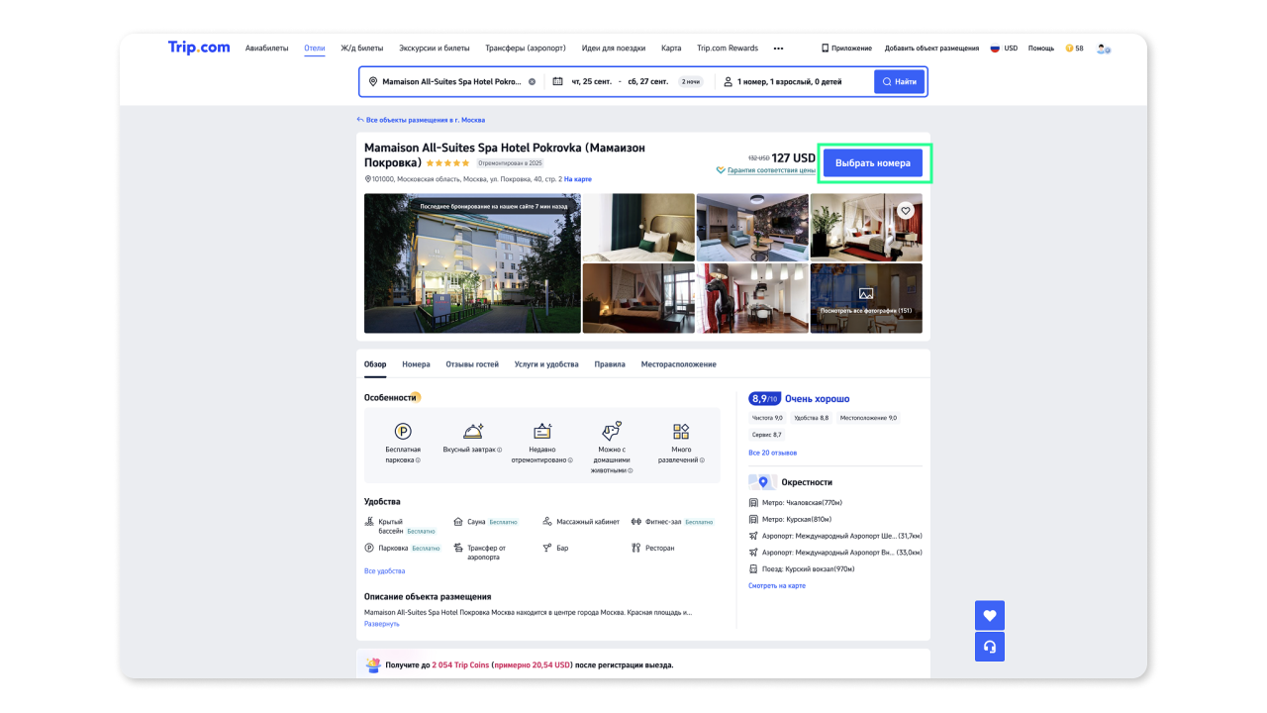The image size is (1267, 713).
Task: Open Гарантия соответствия цены link
Action: (x=771, y=170)
